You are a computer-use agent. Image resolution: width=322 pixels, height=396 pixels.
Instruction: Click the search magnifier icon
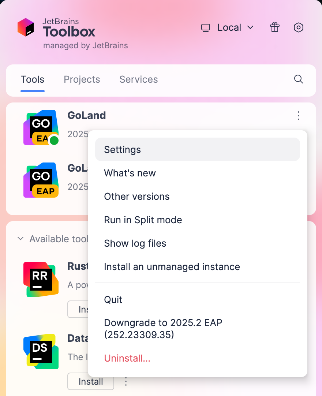pos(299,79)
